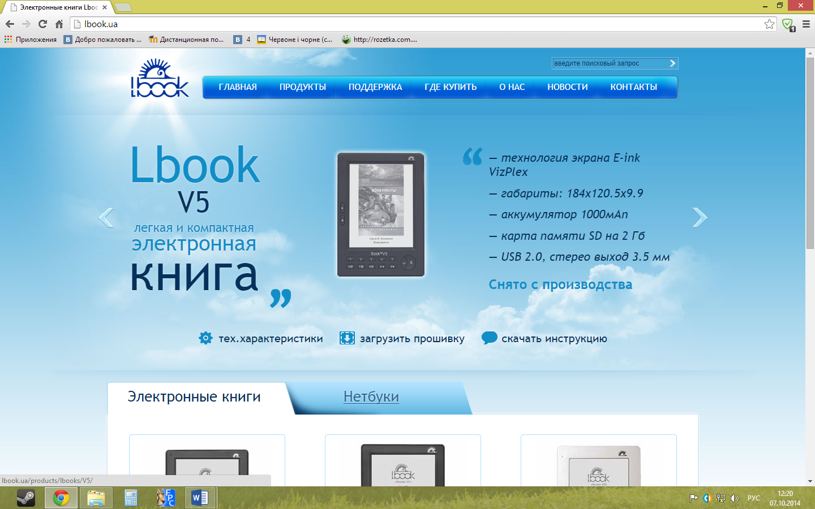Viewport: 815px width, 509px height.
Task: Click the gear icon by тех.характеристики
Action: [205, 338]
